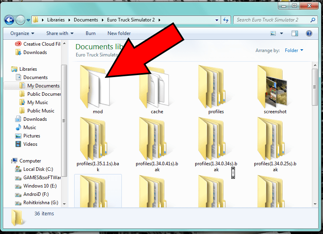323x234 pixels.
Task: Click the details pane folder icon
Action: click(x=17, y=217)
